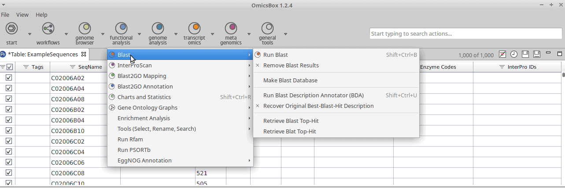Maximize the table panel view
This screenshot has height=188, width=565.
pos(560,54)
